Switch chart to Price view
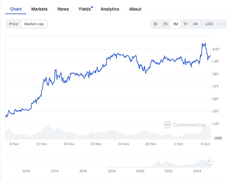Viewport: 227px width, 182px height. coord(14,24)
